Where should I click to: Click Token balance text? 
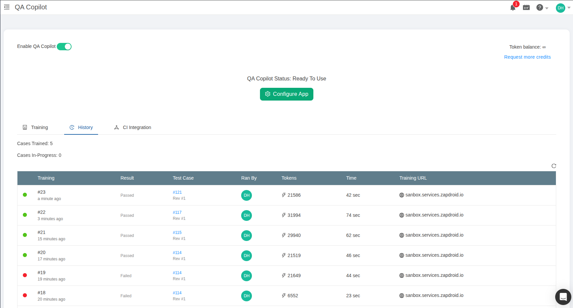pyautogui.click(x=527, y=47)
